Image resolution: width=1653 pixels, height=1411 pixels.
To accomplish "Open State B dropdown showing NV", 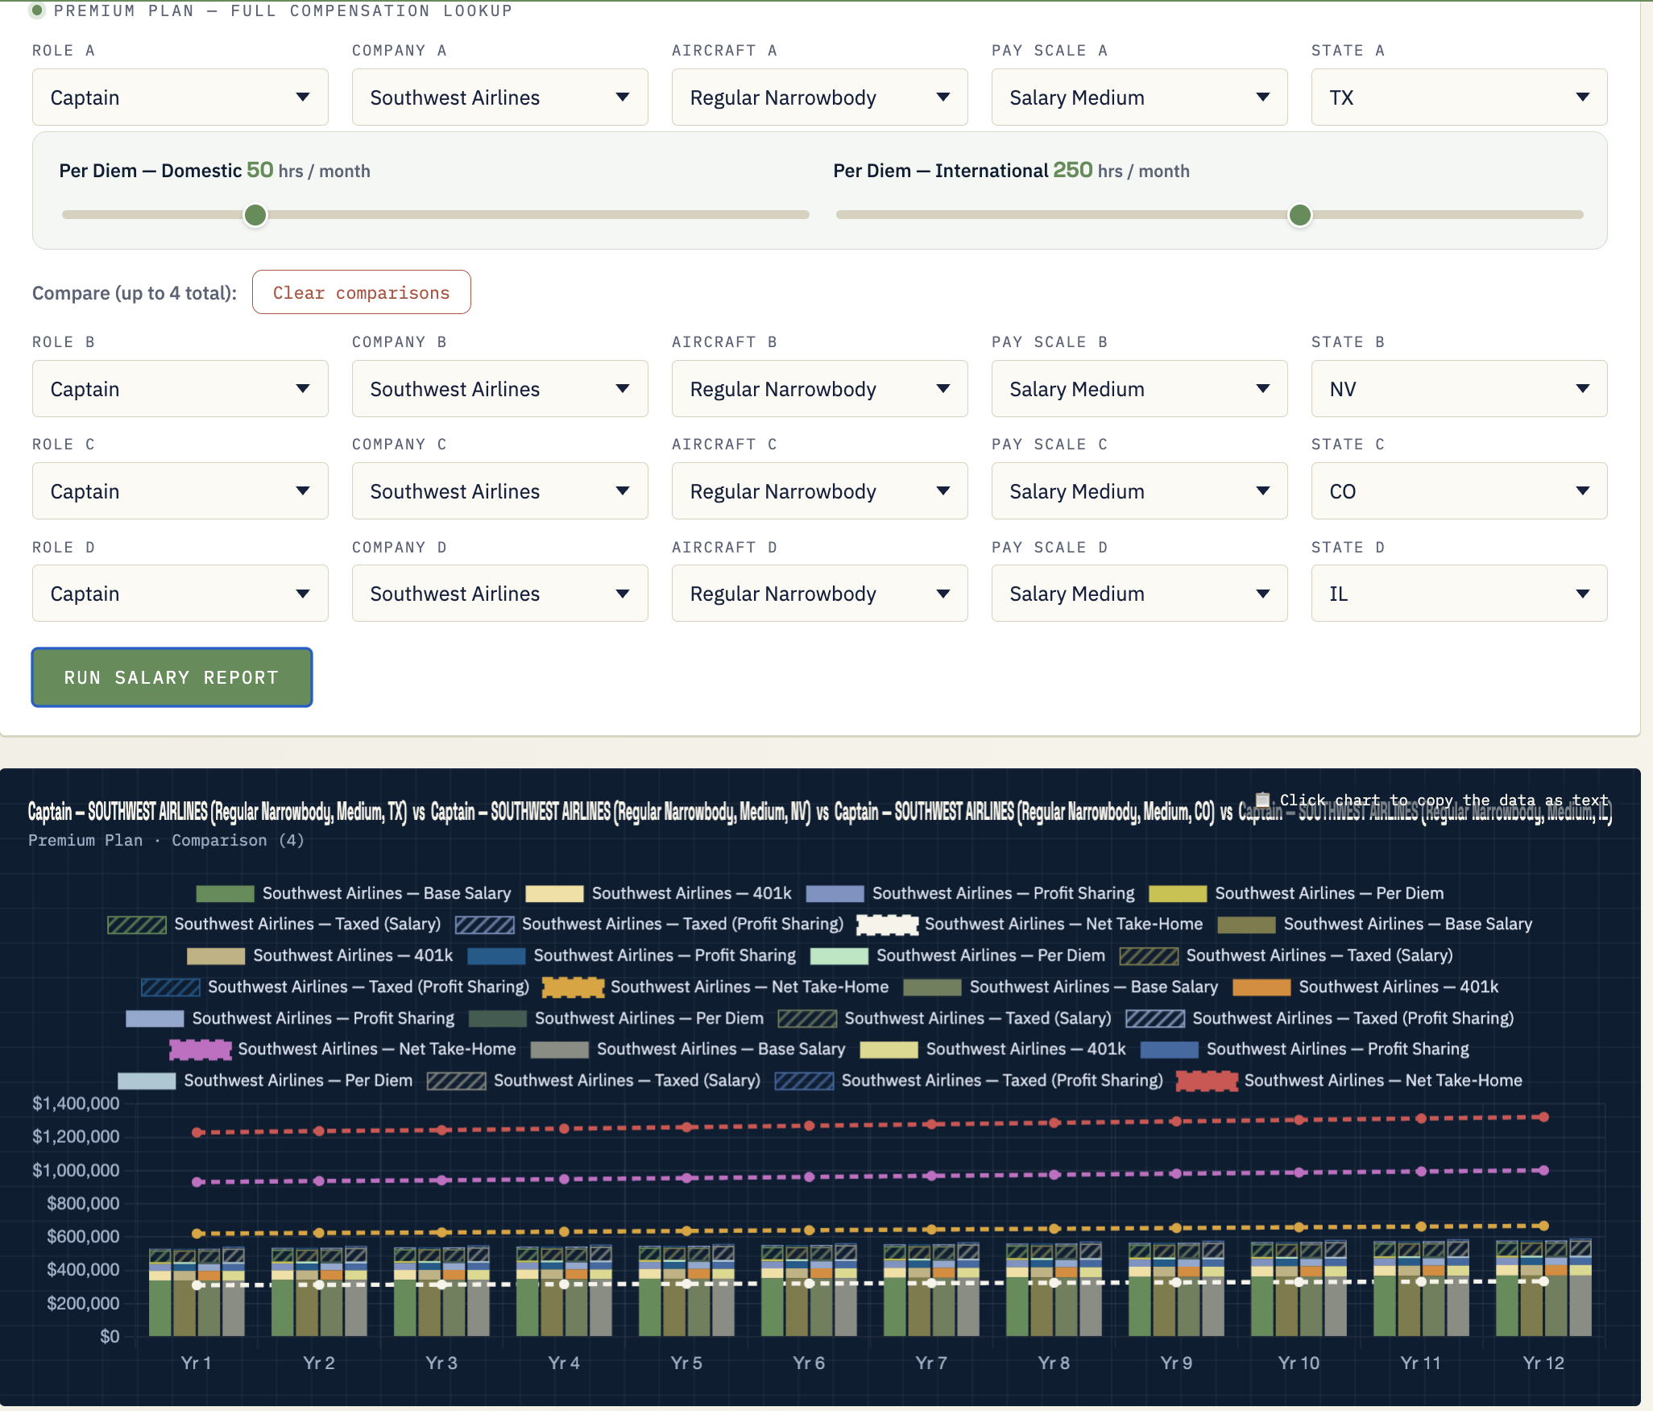I will (x=1460, y=389).
